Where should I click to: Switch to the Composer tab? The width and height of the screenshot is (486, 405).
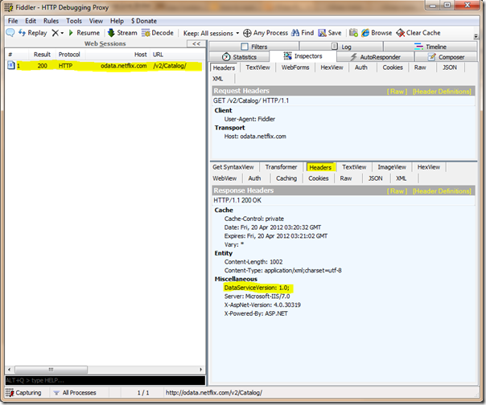click(446, 57)
